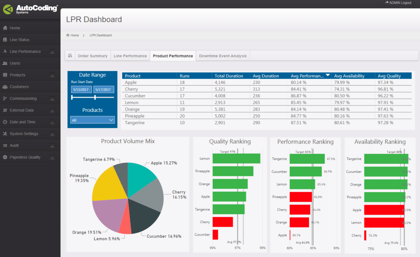Sort table by Avg Quality header
The height and width of the screenshot is (257, 420).
pos(393,76)
